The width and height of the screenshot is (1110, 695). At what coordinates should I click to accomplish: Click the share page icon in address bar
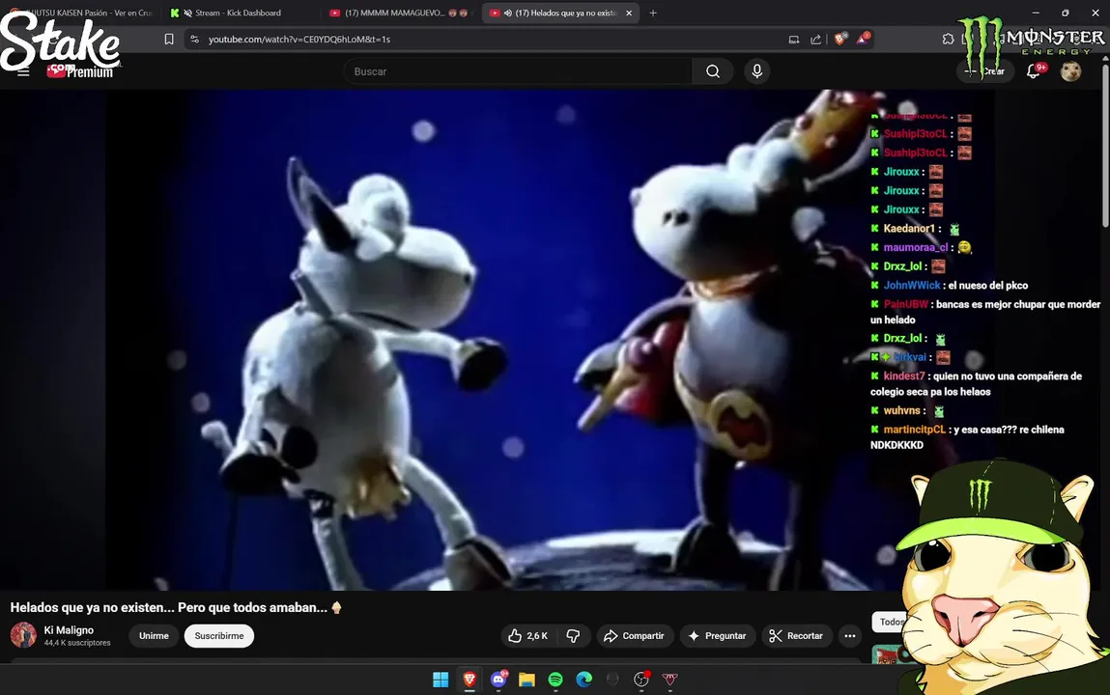[x=815, y=40]
